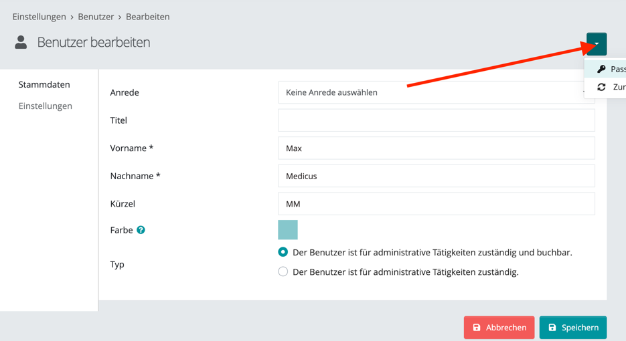Go to Benutzer in the breadcrumb
The width and height of the screenshot is (626, 341).
coord(96,17)
